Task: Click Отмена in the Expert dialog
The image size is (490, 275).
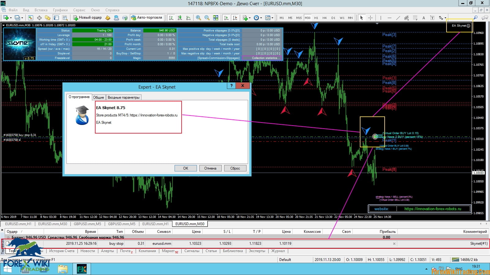Action: [x=210, y=168]
